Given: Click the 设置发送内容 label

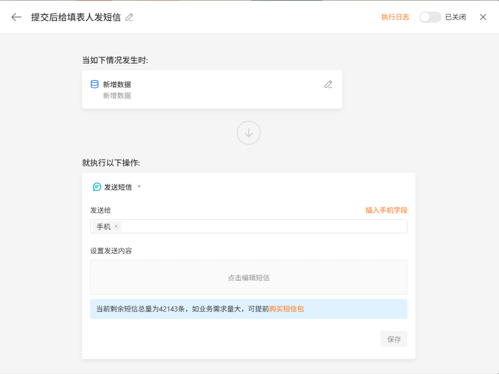Looking at the screenshot, I should pyautogui.click(x=111, y=251).
